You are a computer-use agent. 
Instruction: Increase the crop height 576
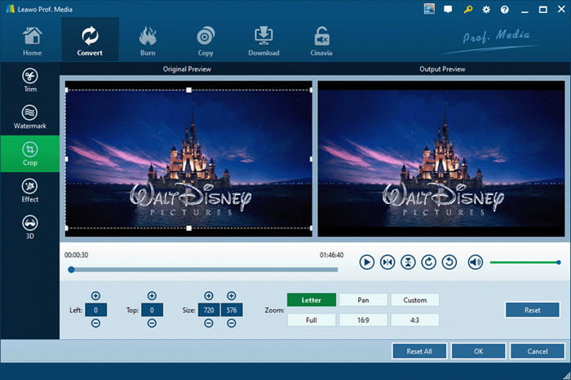coord(231,295)
